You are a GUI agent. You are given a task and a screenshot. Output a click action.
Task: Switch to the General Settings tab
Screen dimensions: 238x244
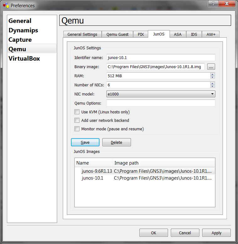click(82, 35)
